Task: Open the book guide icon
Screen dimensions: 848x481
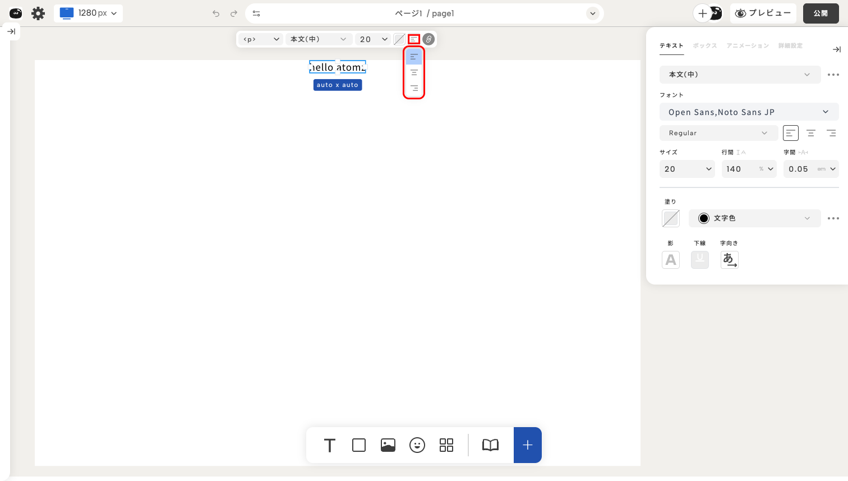Action: point(490,445)
